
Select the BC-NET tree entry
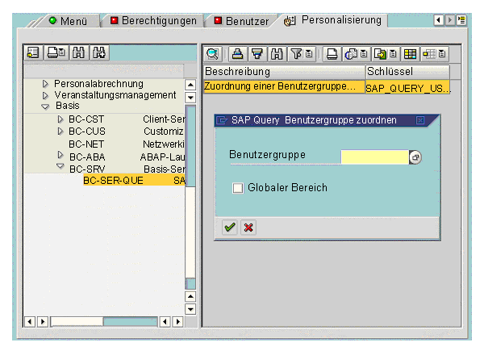(x=86, y=144)
